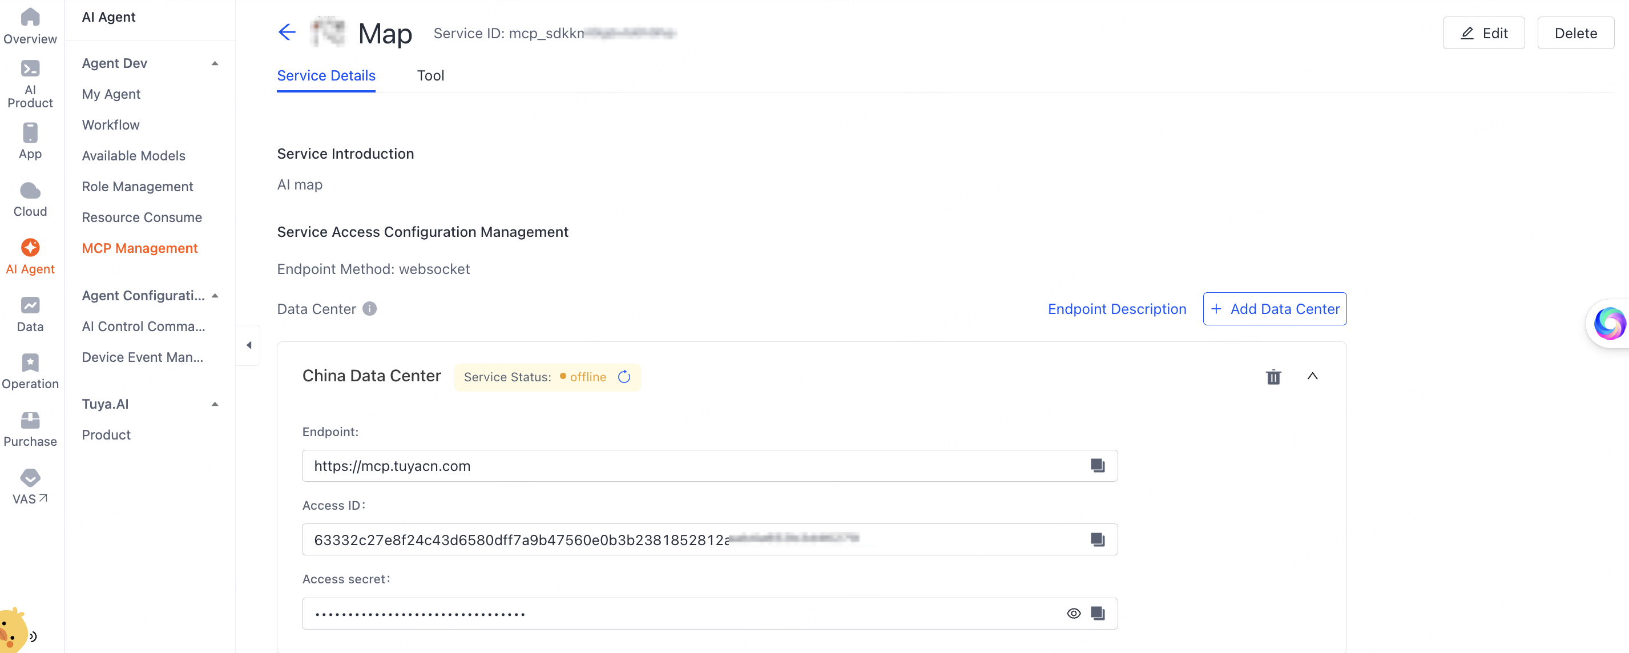Open the floating AI assistant orb
Screen dimensions: 1629x653
1609,324
